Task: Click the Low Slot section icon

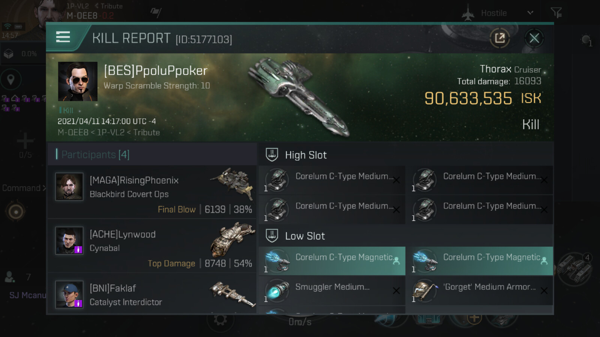Action: [x=272, y=236]
